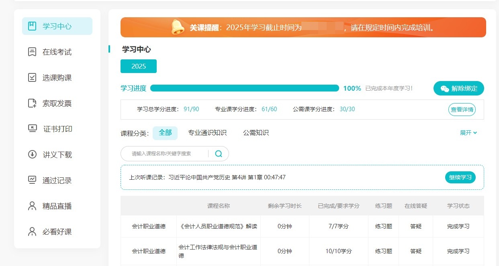The image size is (499, 266).
Task: Open 查看详情 for credit progress
Action: (462, 109)
